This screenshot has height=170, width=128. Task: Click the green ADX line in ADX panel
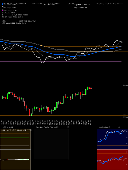[x=15, y=138]
